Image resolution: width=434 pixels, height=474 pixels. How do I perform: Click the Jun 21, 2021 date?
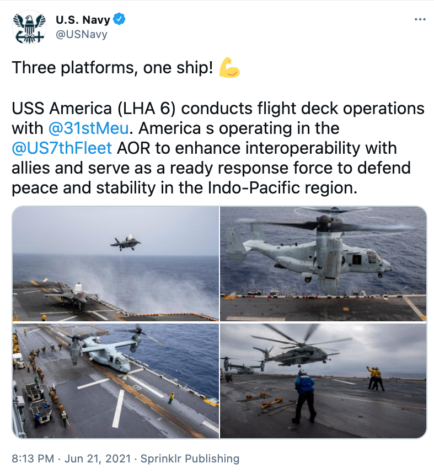pyautogui.click(x=98, y=458)
